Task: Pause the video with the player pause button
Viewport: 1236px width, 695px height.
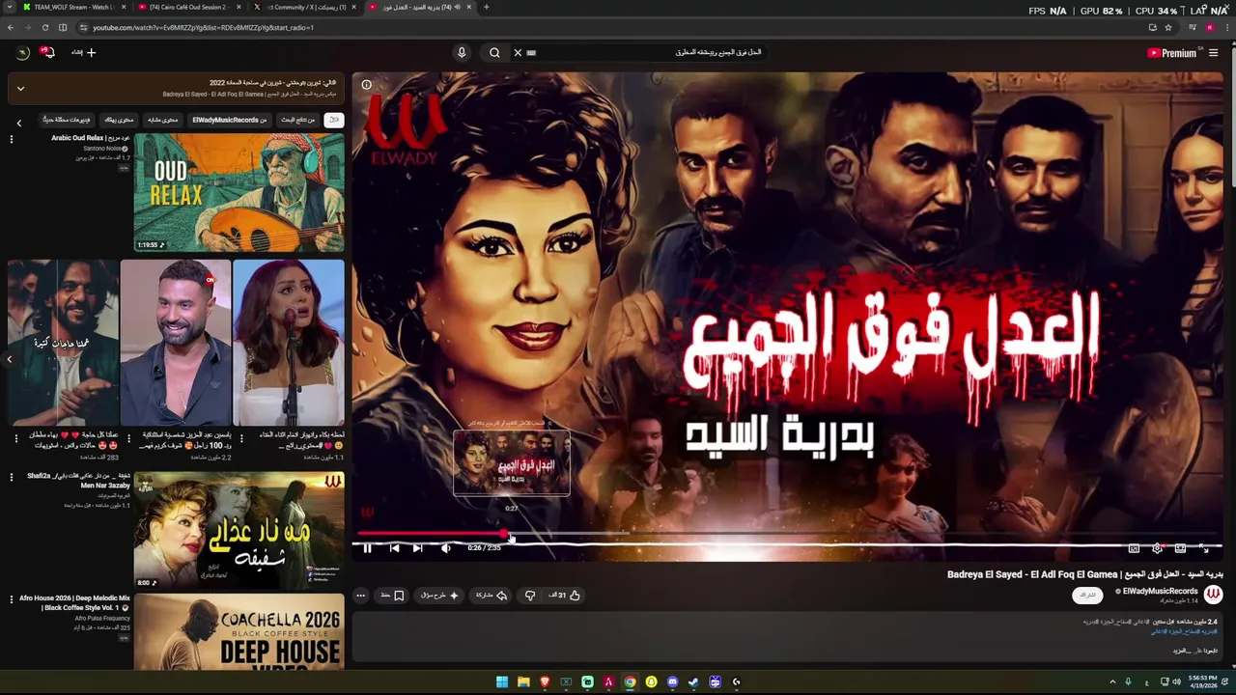Action: point(367,548)
